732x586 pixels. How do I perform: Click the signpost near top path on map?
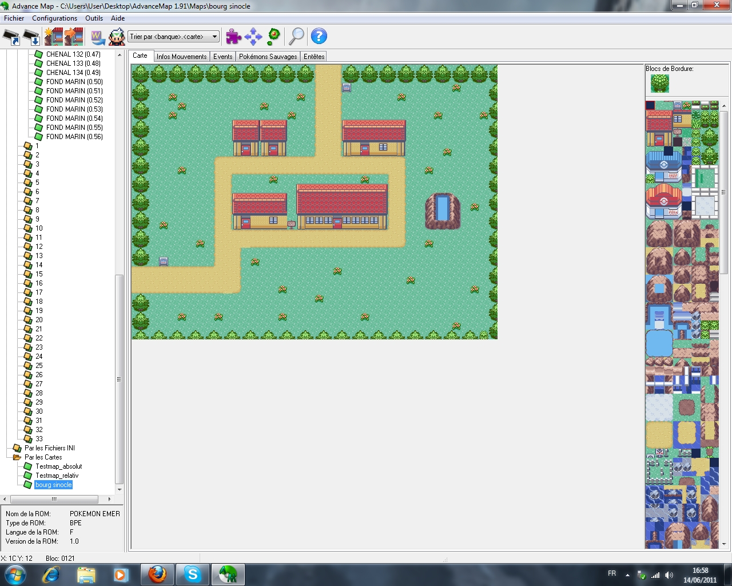347,88
